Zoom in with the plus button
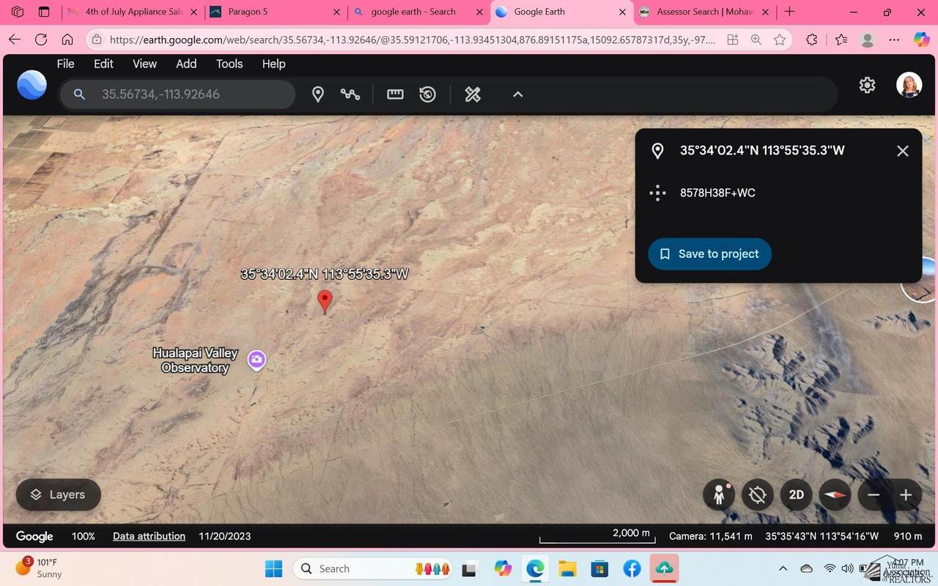 click(x=906, y=495)
